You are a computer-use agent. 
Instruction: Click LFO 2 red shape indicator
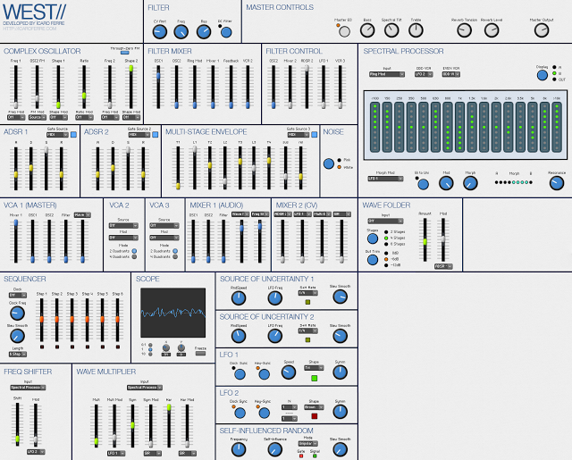pyautogui.click(x=314, y=416)
